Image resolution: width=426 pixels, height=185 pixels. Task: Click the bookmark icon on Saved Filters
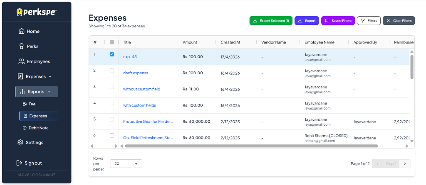[x=327, y=21]
